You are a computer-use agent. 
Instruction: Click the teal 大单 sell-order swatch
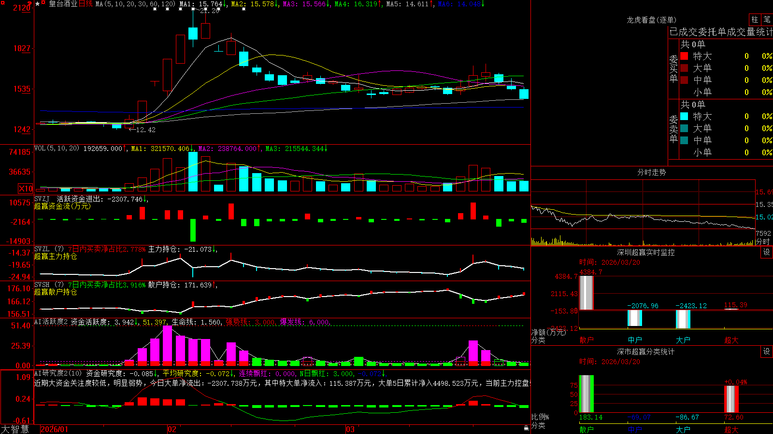(684, 128)
